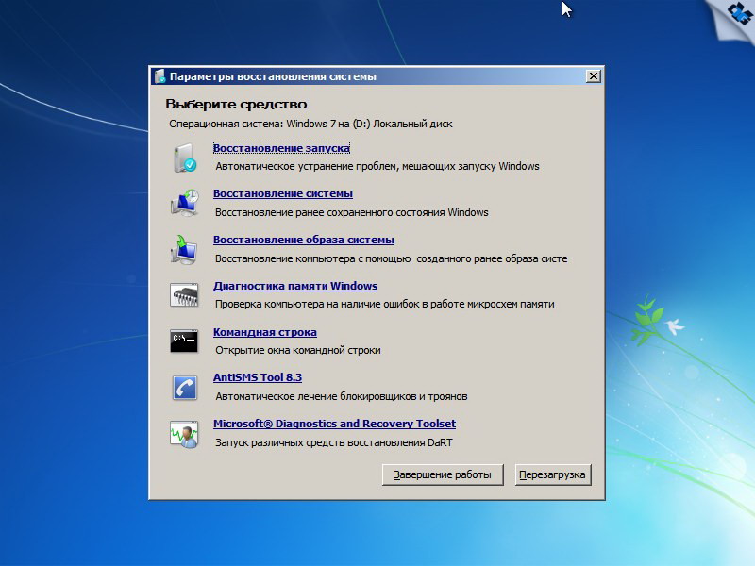Viewport: 755px width, 566px height.
Task: Click the "Перезагрузка" button
Action: [553, 474]
